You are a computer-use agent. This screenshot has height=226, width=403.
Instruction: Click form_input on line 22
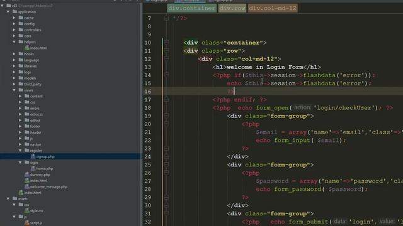pos(292,141)
